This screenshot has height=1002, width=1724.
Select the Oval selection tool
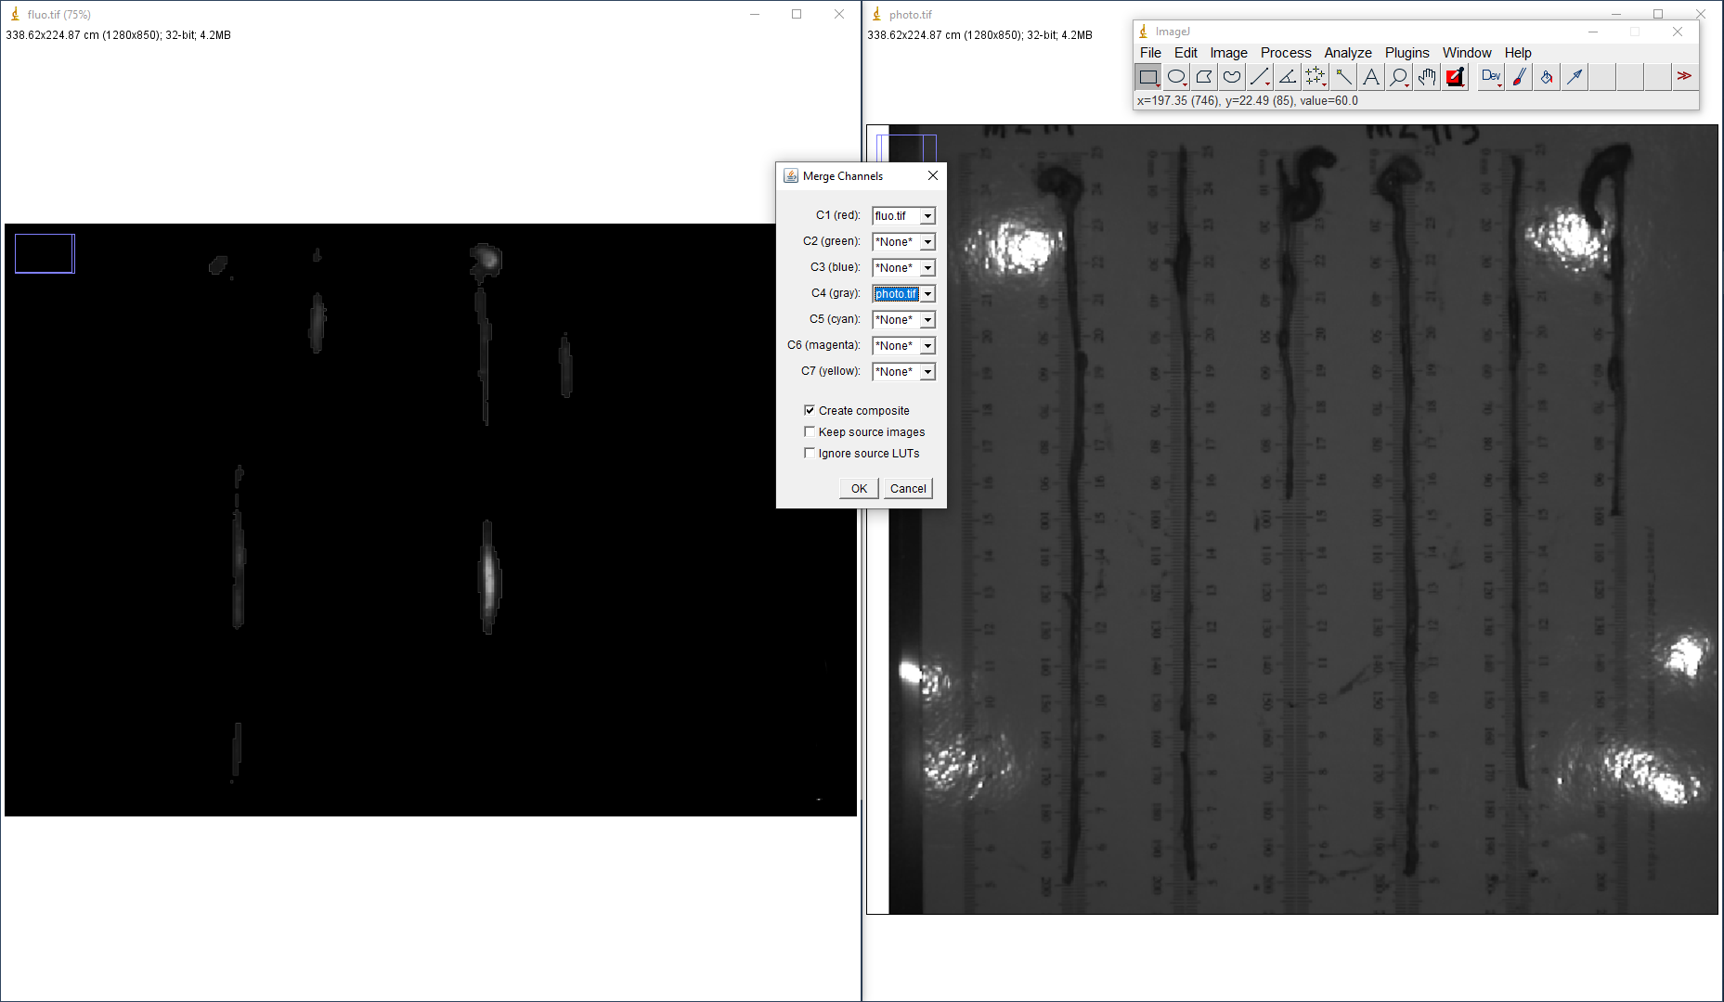pos(1176,77)
